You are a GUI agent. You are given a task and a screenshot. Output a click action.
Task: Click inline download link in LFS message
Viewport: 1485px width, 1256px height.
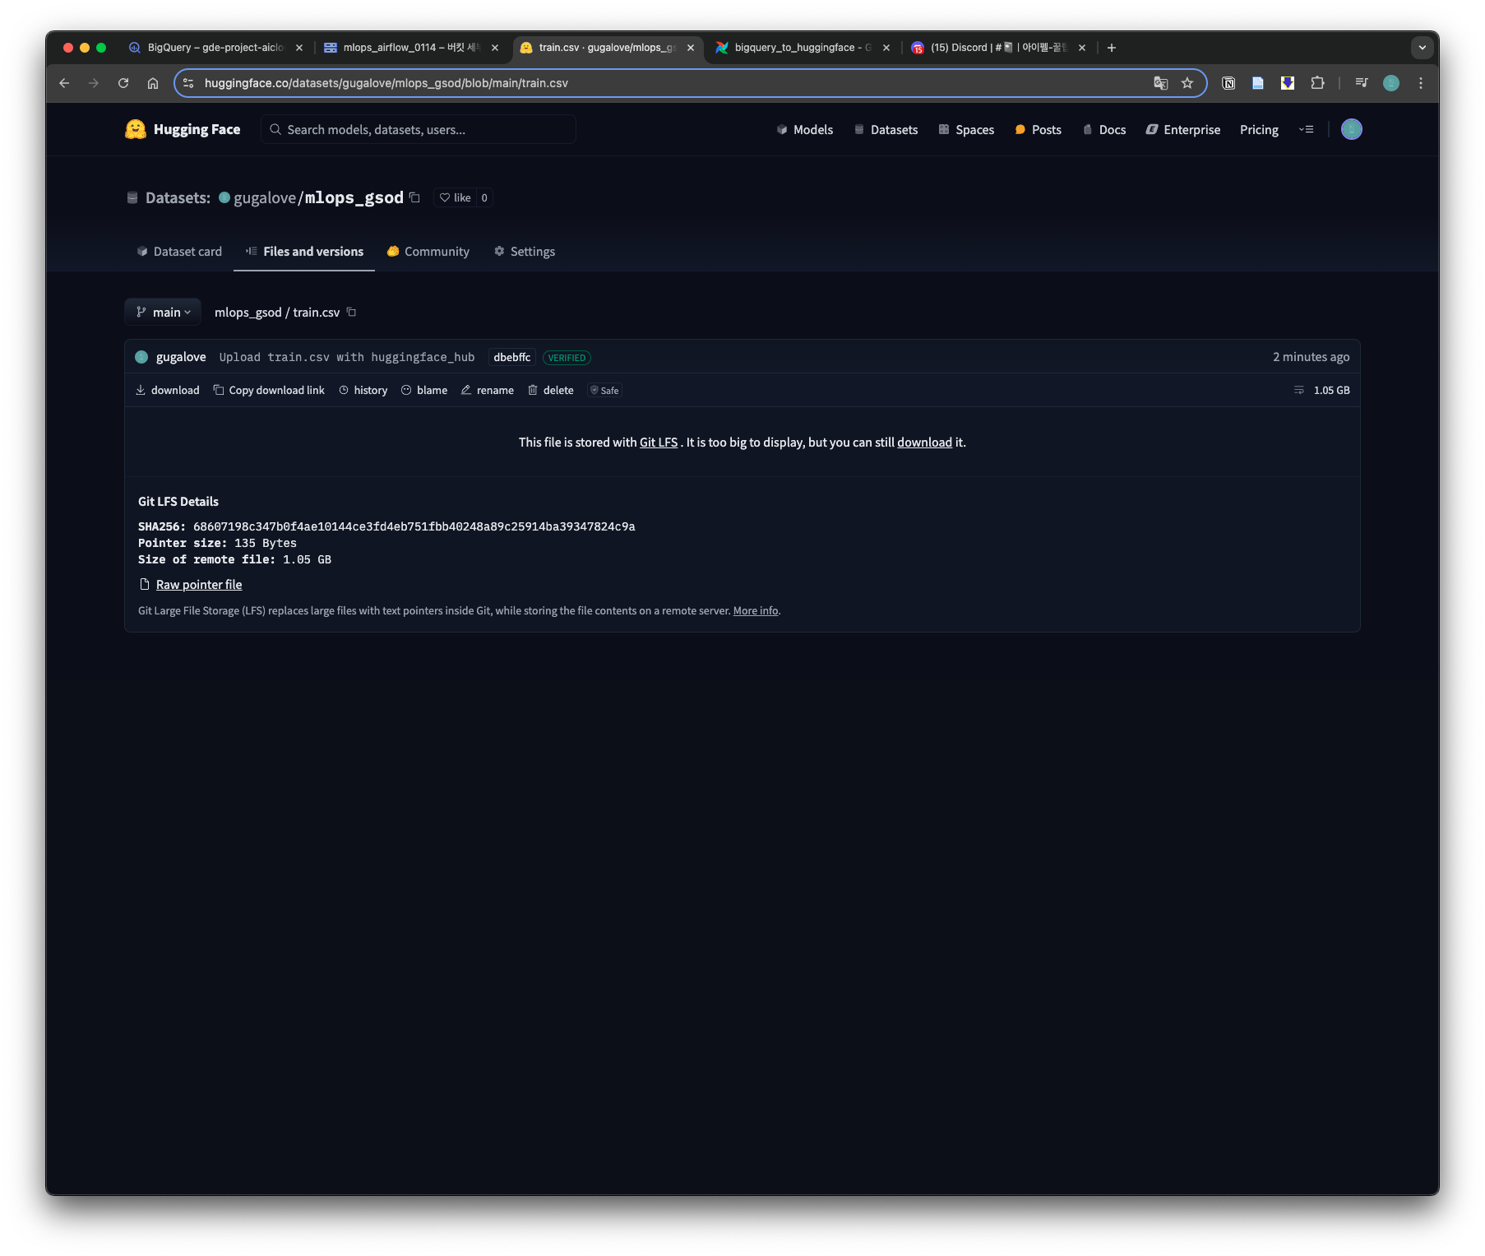tap(924, 443)
